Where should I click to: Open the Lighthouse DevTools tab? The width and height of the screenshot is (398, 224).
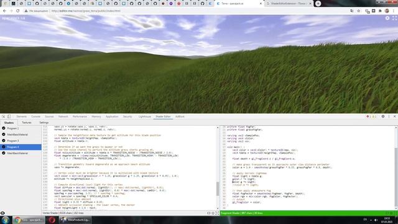click(145, 116)
